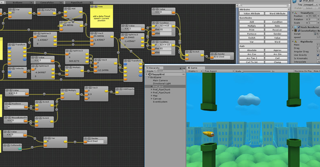Expand the Canvas object in Hierarchy
This screenshot has width=320, height=167.
pos(151,98)
